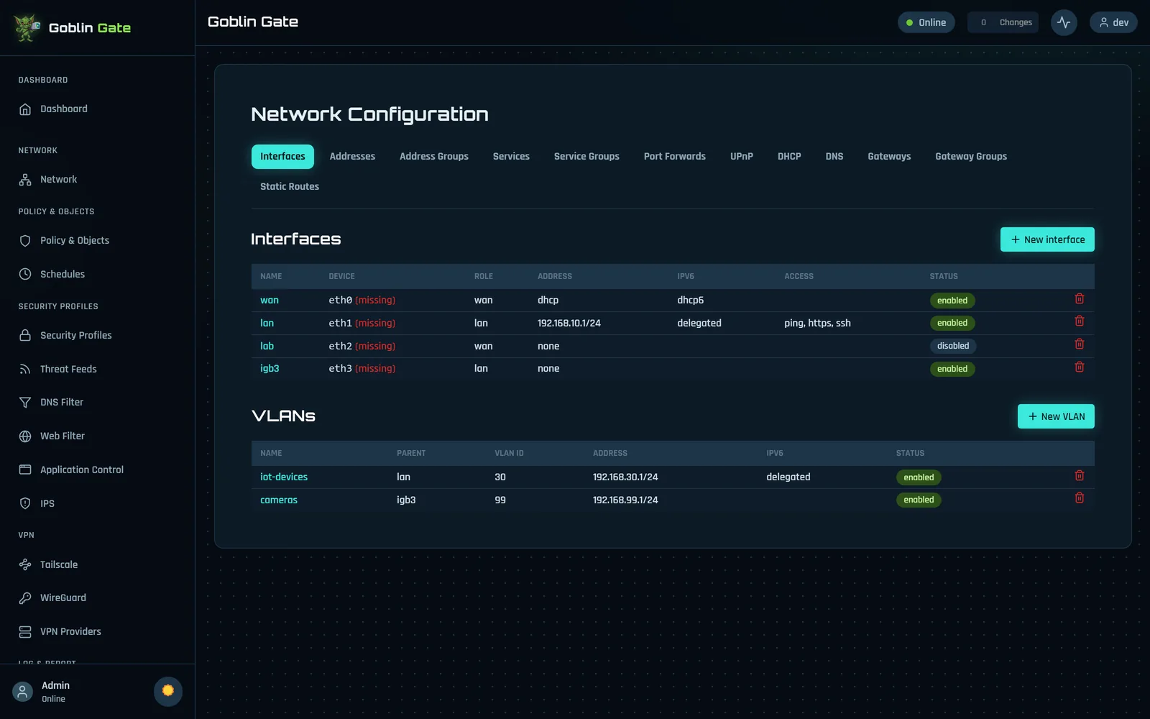This screenshot has height=719, width=1150.
Task: Click the New interface button
Action: click(1047, 239)
